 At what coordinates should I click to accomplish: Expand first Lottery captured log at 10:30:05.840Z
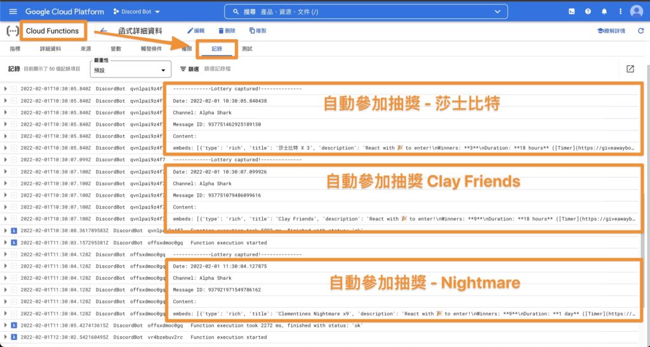point(5,89)
